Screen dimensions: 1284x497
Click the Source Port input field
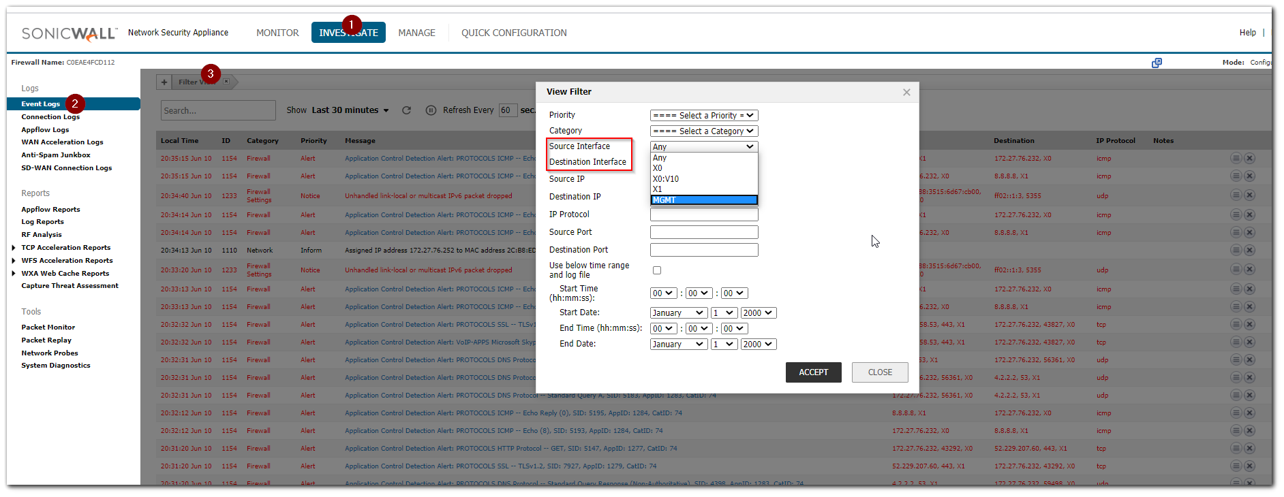(704, 232)
